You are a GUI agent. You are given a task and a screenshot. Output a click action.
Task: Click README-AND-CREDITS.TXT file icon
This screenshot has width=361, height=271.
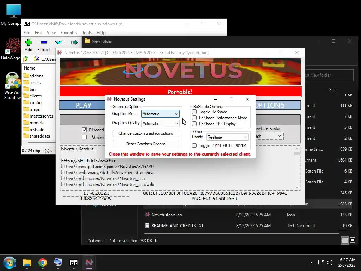[147, 225]
